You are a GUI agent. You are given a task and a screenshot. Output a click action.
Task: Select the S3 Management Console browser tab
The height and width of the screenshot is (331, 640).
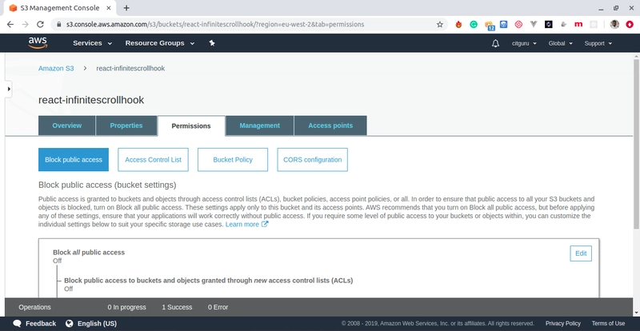click(59, 8)
